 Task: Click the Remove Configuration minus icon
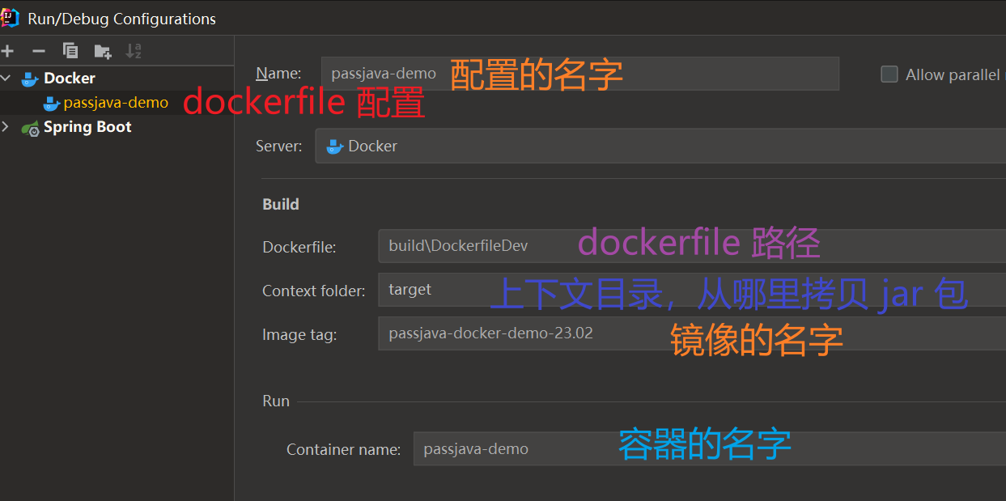click(38, 51)
